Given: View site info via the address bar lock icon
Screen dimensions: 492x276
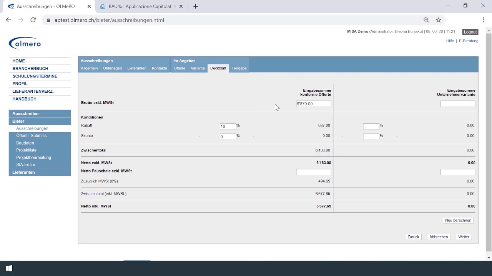Looking at the screenshot, I should pos(48,20).
